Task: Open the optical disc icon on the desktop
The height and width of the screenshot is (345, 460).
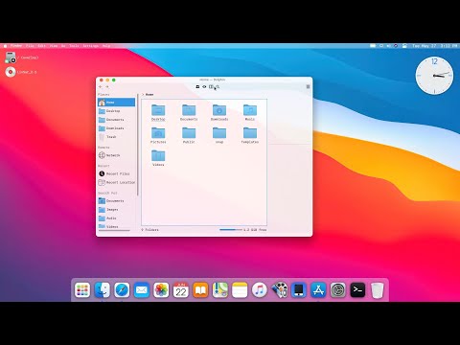Action: tap(11, 72)
